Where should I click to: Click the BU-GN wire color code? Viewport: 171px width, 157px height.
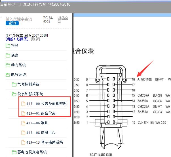157,96
